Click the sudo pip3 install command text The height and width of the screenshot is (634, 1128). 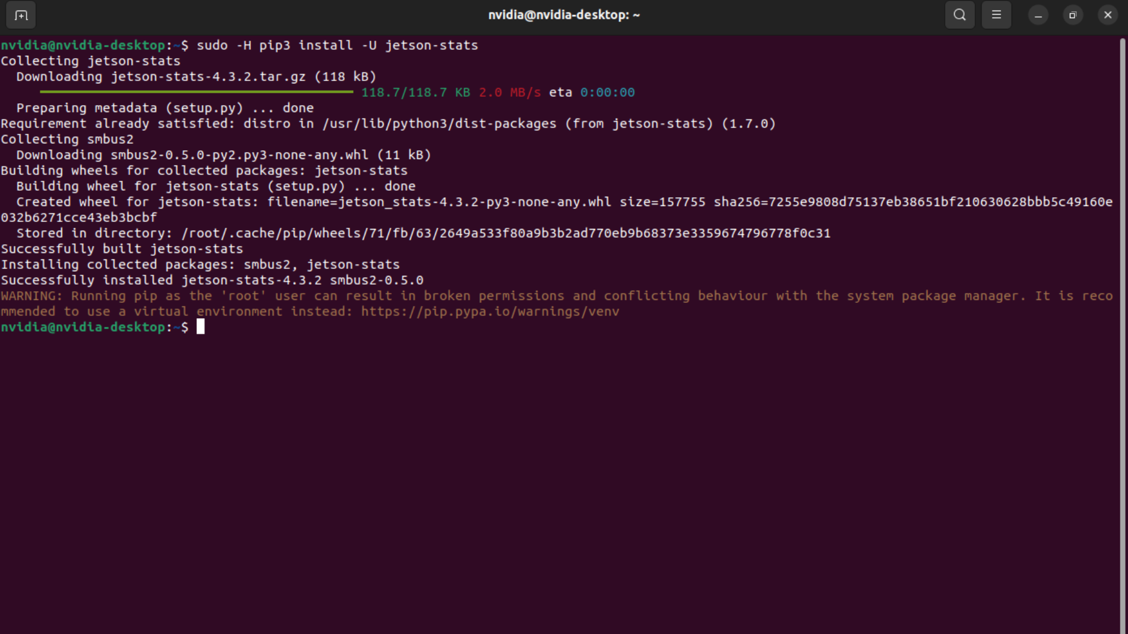(337, 46)
